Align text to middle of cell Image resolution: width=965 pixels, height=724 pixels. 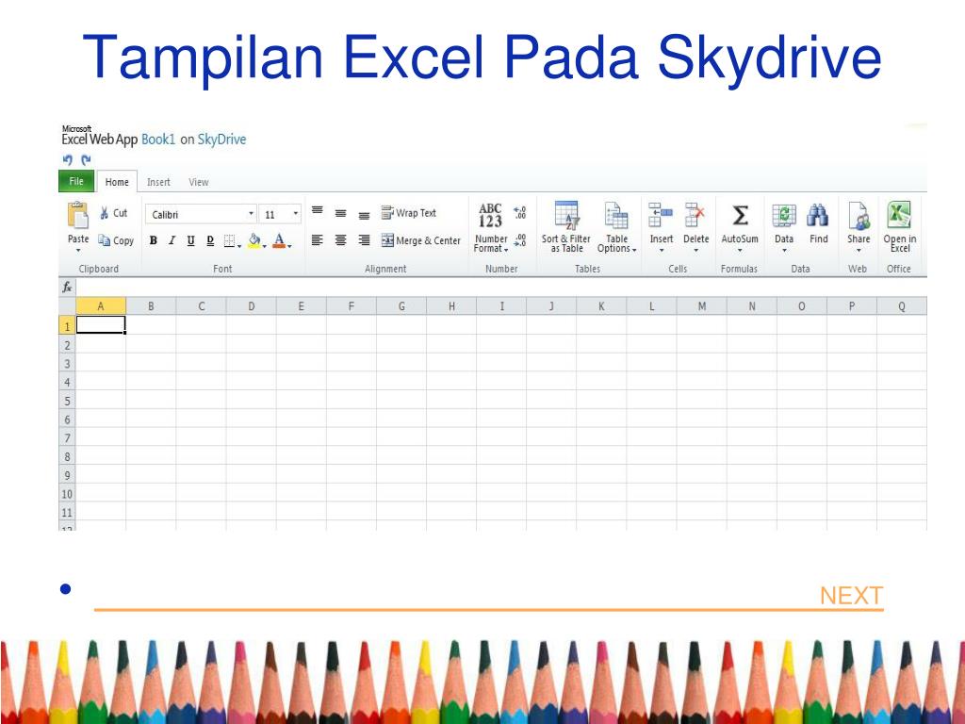340,214
